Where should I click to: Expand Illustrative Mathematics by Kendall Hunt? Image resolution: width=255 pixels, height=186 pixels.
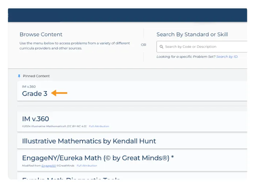(x=132, y=141)
